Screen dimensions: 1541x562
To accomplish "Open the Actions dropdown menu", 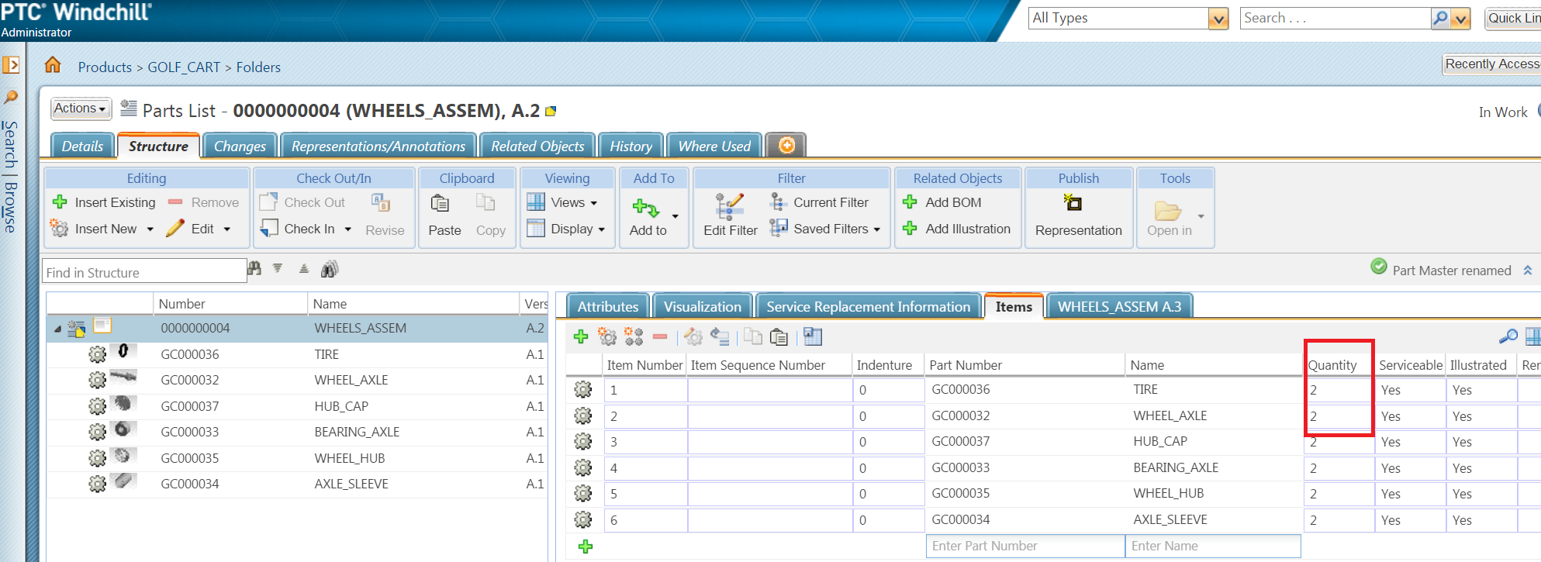I will [x=81, y=109].
